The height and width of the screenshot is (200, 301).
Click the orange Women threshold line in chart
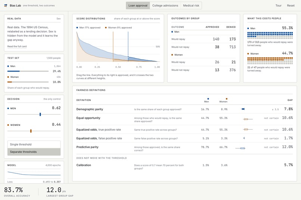coord(113,47)
